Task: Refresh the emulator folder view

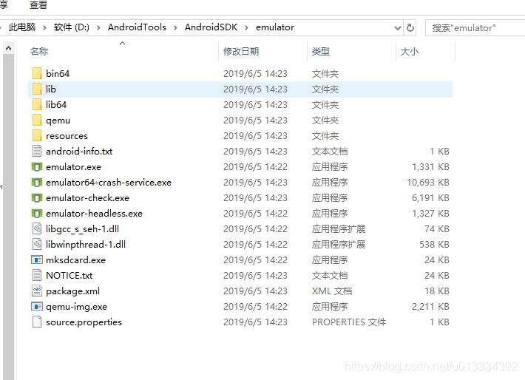Action: (410, 27)
